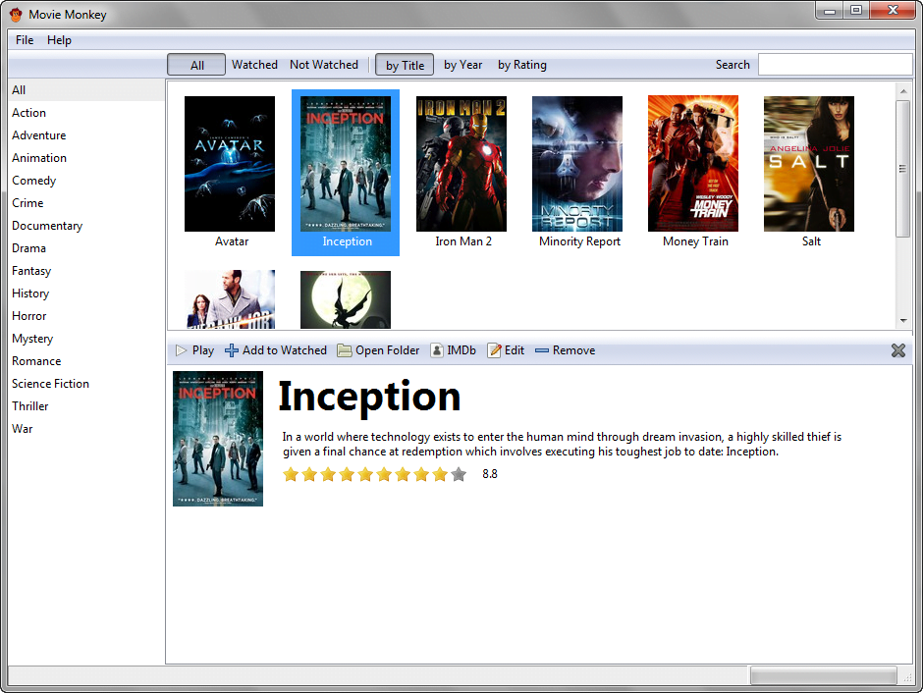Click the large Inception title heading

click(369, 397)
